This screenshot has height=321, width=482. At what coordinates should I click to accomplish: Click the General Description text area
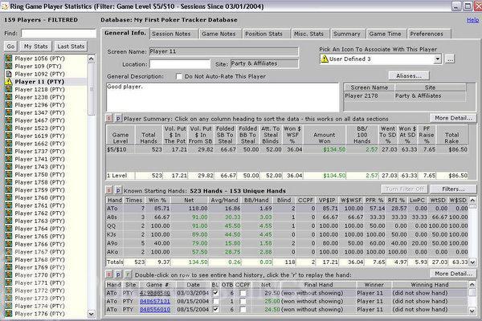pos(223,97)
